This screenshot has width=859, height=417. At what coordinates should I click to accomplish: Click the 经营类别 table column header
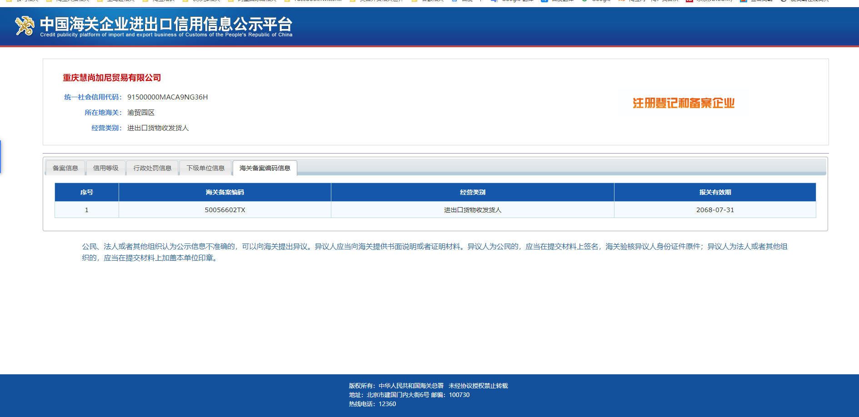pos(473,192)
